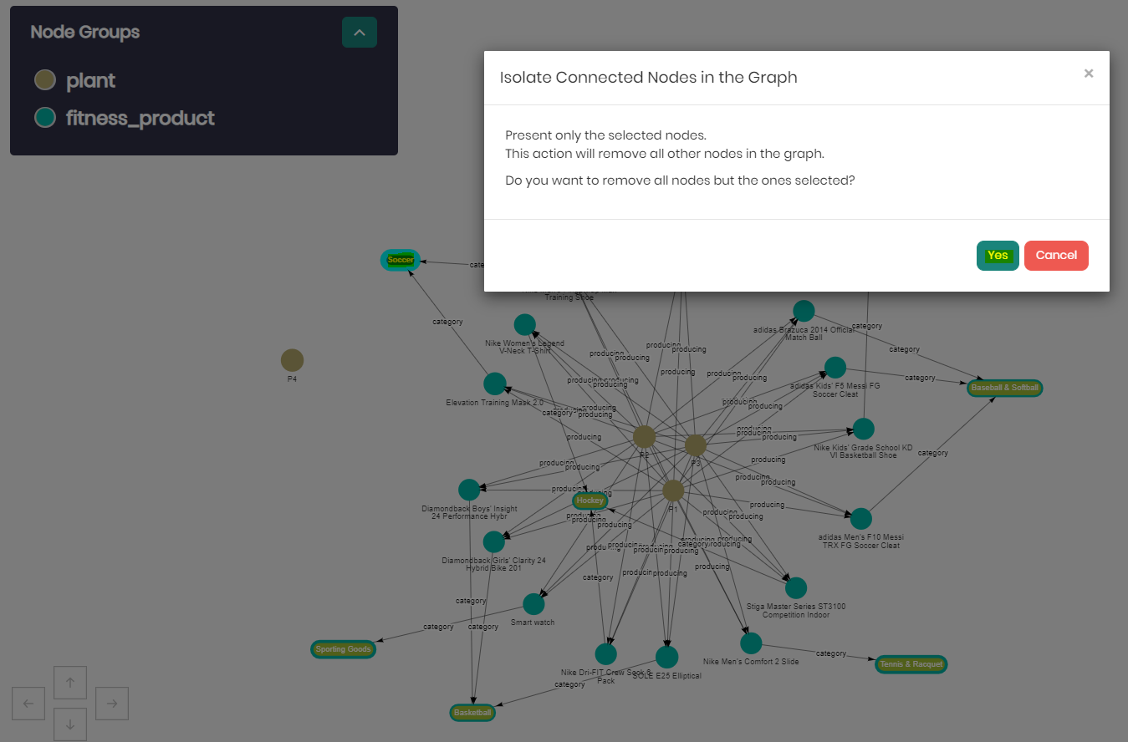Select the Soccer category node

[400, 260]
